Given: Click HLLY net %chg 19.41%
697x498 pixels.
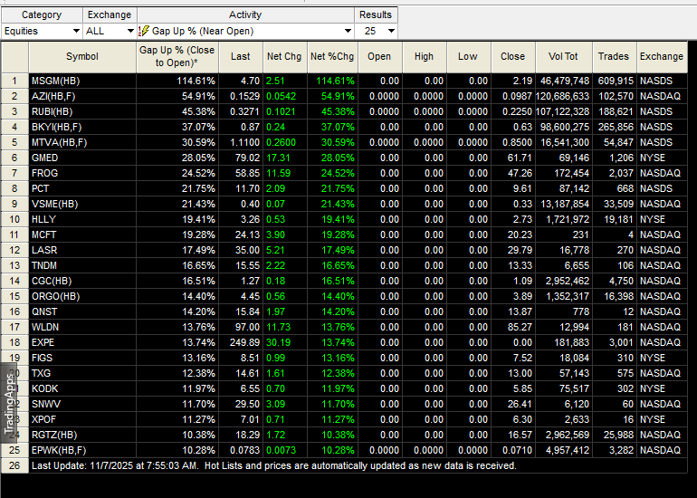Looking at the screenshot, I should [x=338, y=220].
